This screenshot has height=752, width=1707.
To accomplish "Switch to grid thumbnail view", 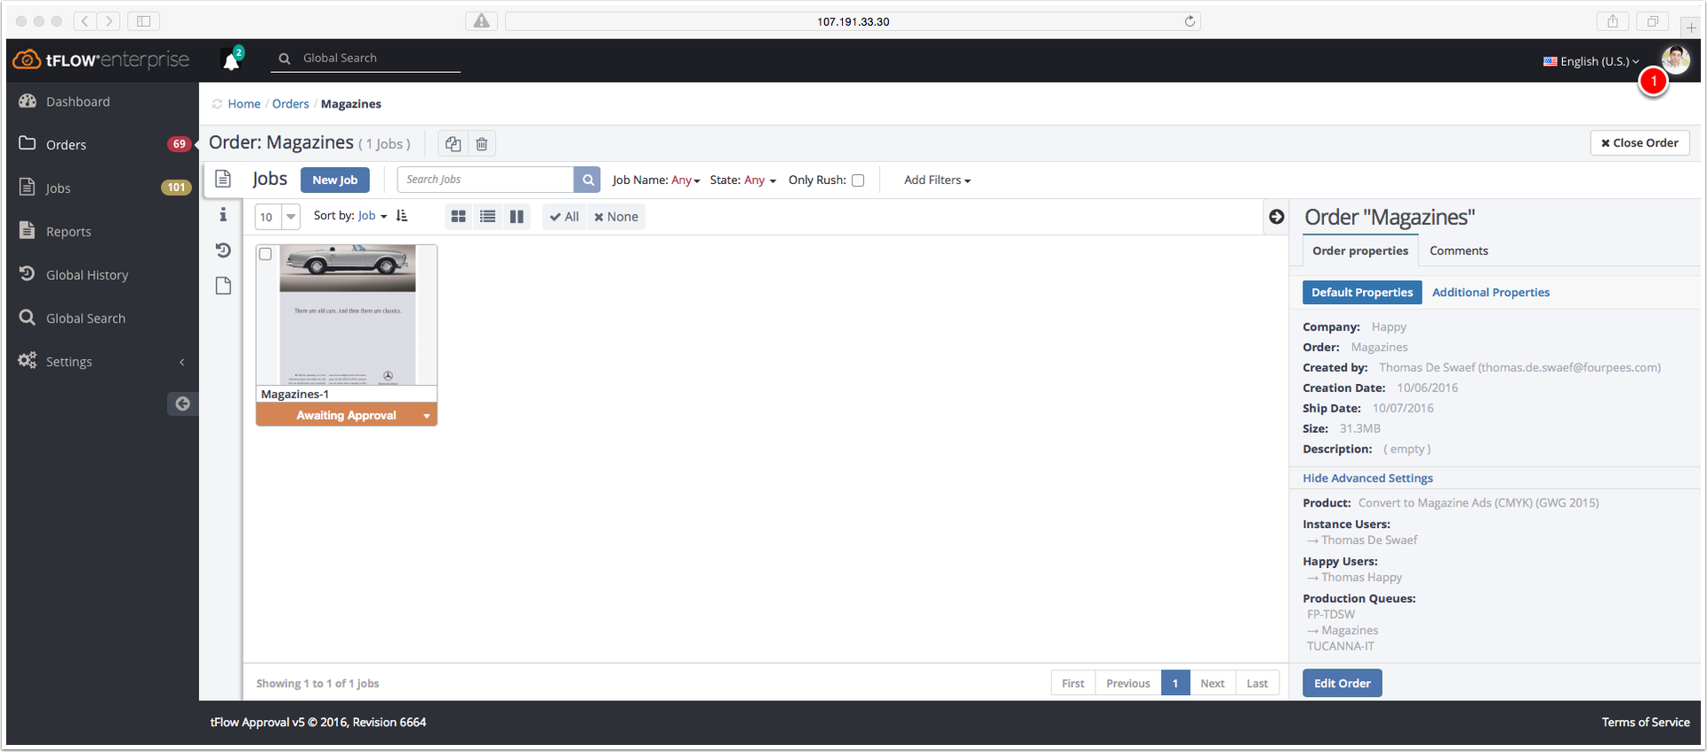I will [x=459, y=217].
